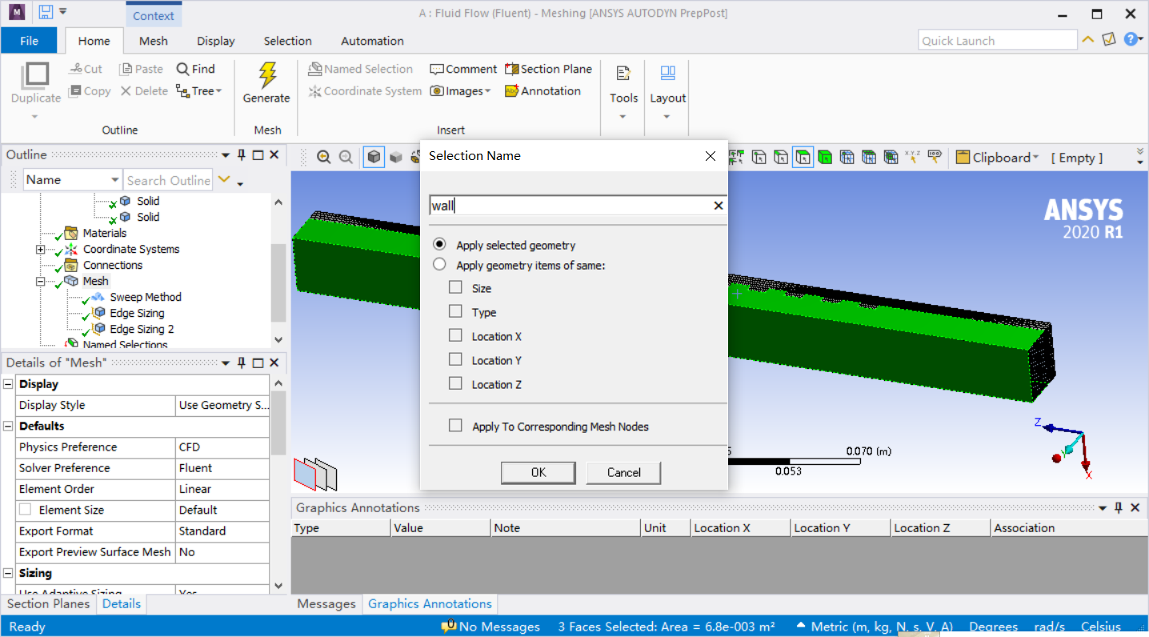Collapse the Sizing section in Details
Viewport: 1149px width, 637px height.
[x=8, y=573]
